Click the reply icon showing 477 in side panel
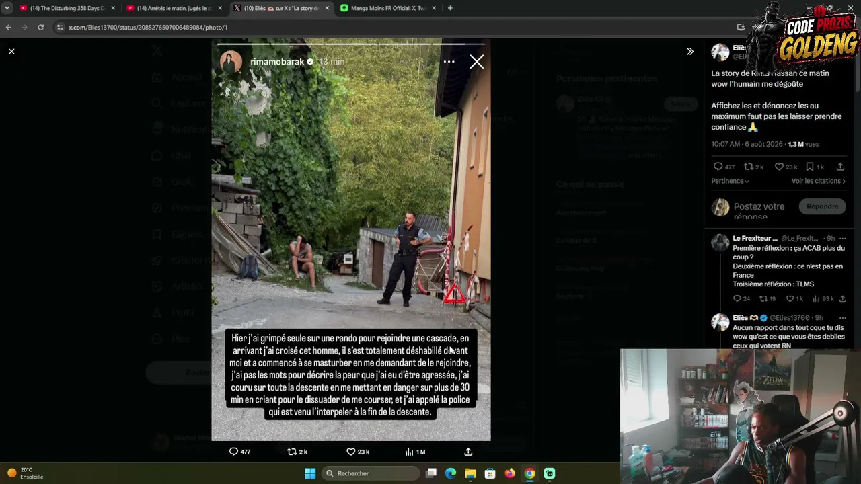Screen dimensions: 861x484 pyautogui.click(x=718, y=167)
